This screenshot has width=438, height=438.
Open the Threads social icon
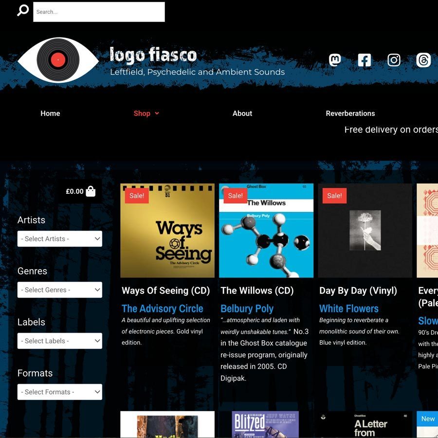tap(423, 60)
